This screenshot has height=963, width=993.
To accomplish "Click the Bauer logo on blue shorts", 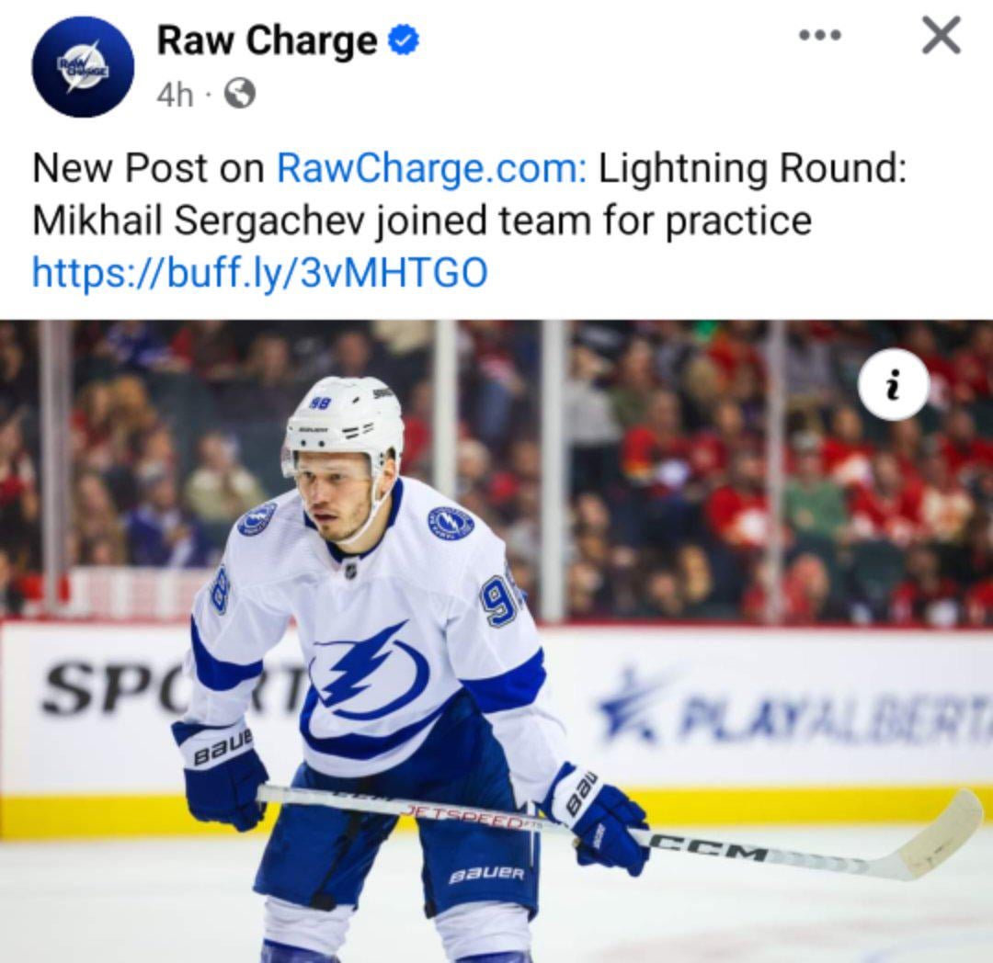I will click(487, 875).
